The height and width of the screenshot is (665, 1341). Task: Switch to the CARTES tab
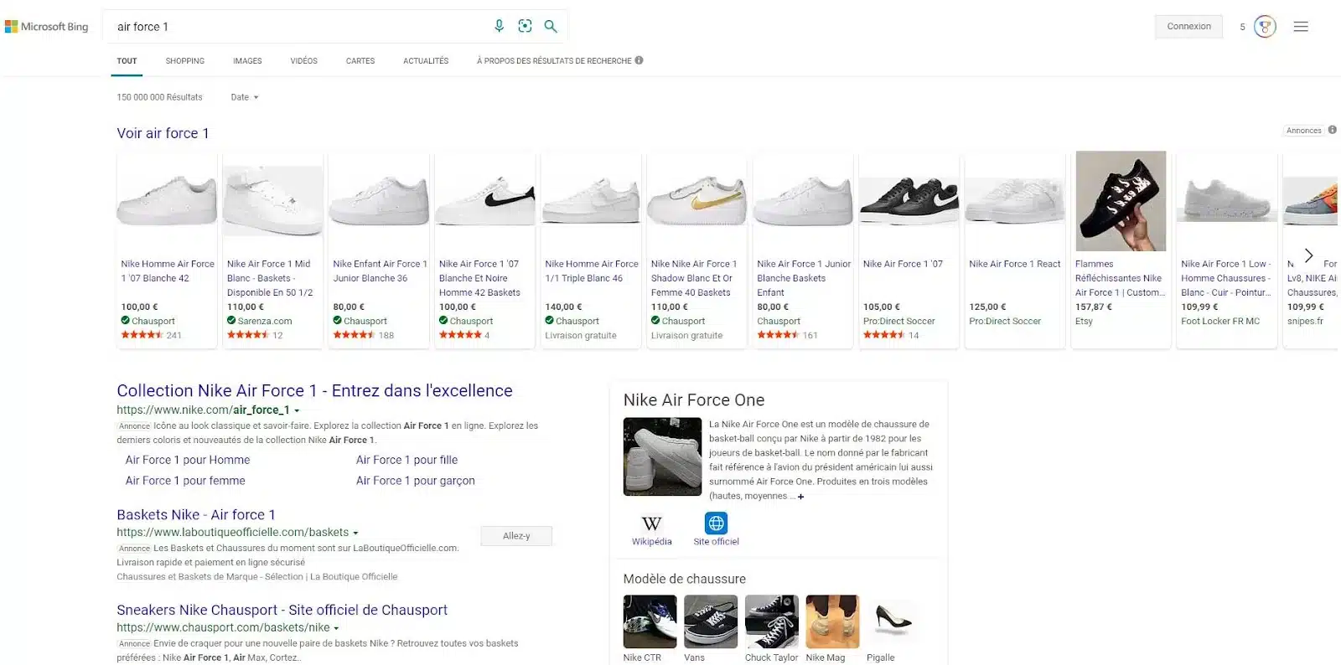[360, 61]
